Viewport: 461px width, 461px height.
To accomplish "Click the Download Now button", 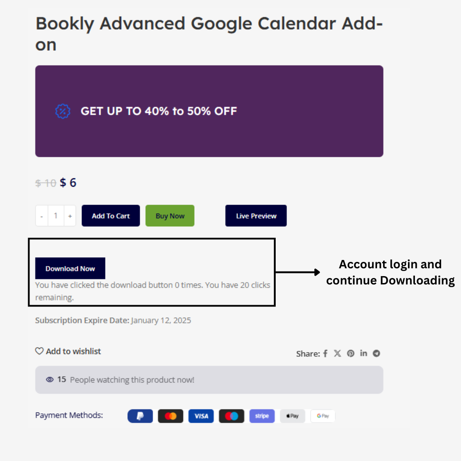I will tap(70, 268).
